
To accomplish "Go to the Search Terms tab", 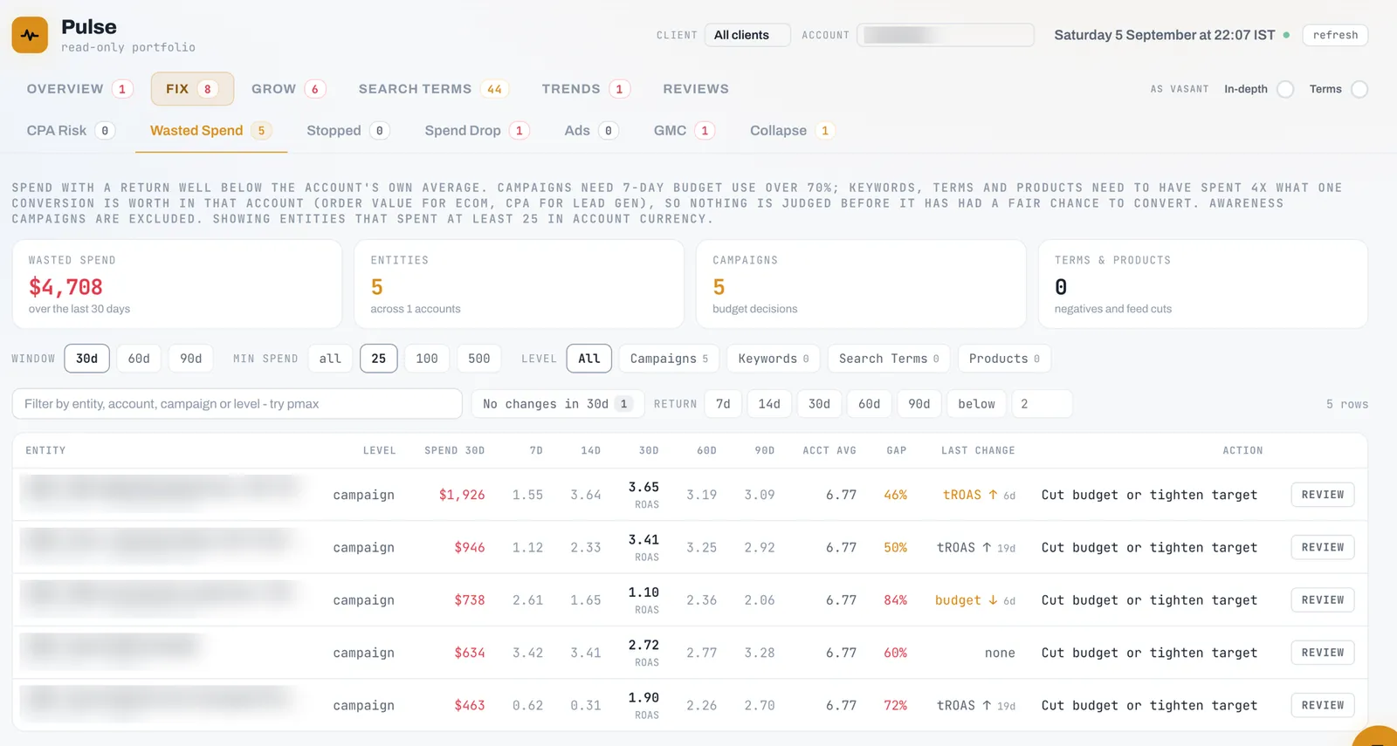I will tap(432, 89).
